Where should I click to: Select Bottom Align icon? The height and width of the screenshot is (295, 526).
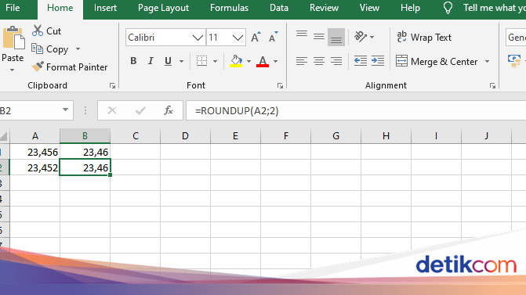(336, 37)
